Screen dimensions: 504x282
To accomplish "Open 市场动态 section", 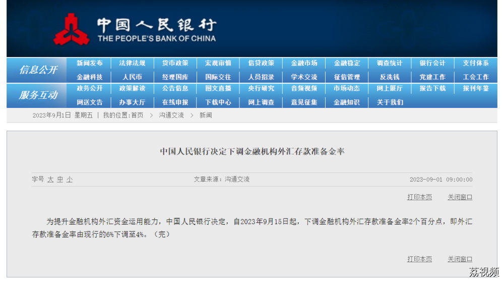I will (347, 88).
